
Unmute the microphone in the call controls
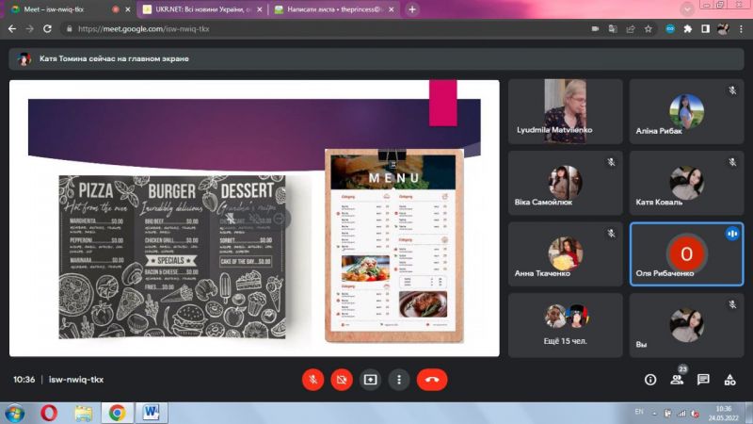click(312, 380)
